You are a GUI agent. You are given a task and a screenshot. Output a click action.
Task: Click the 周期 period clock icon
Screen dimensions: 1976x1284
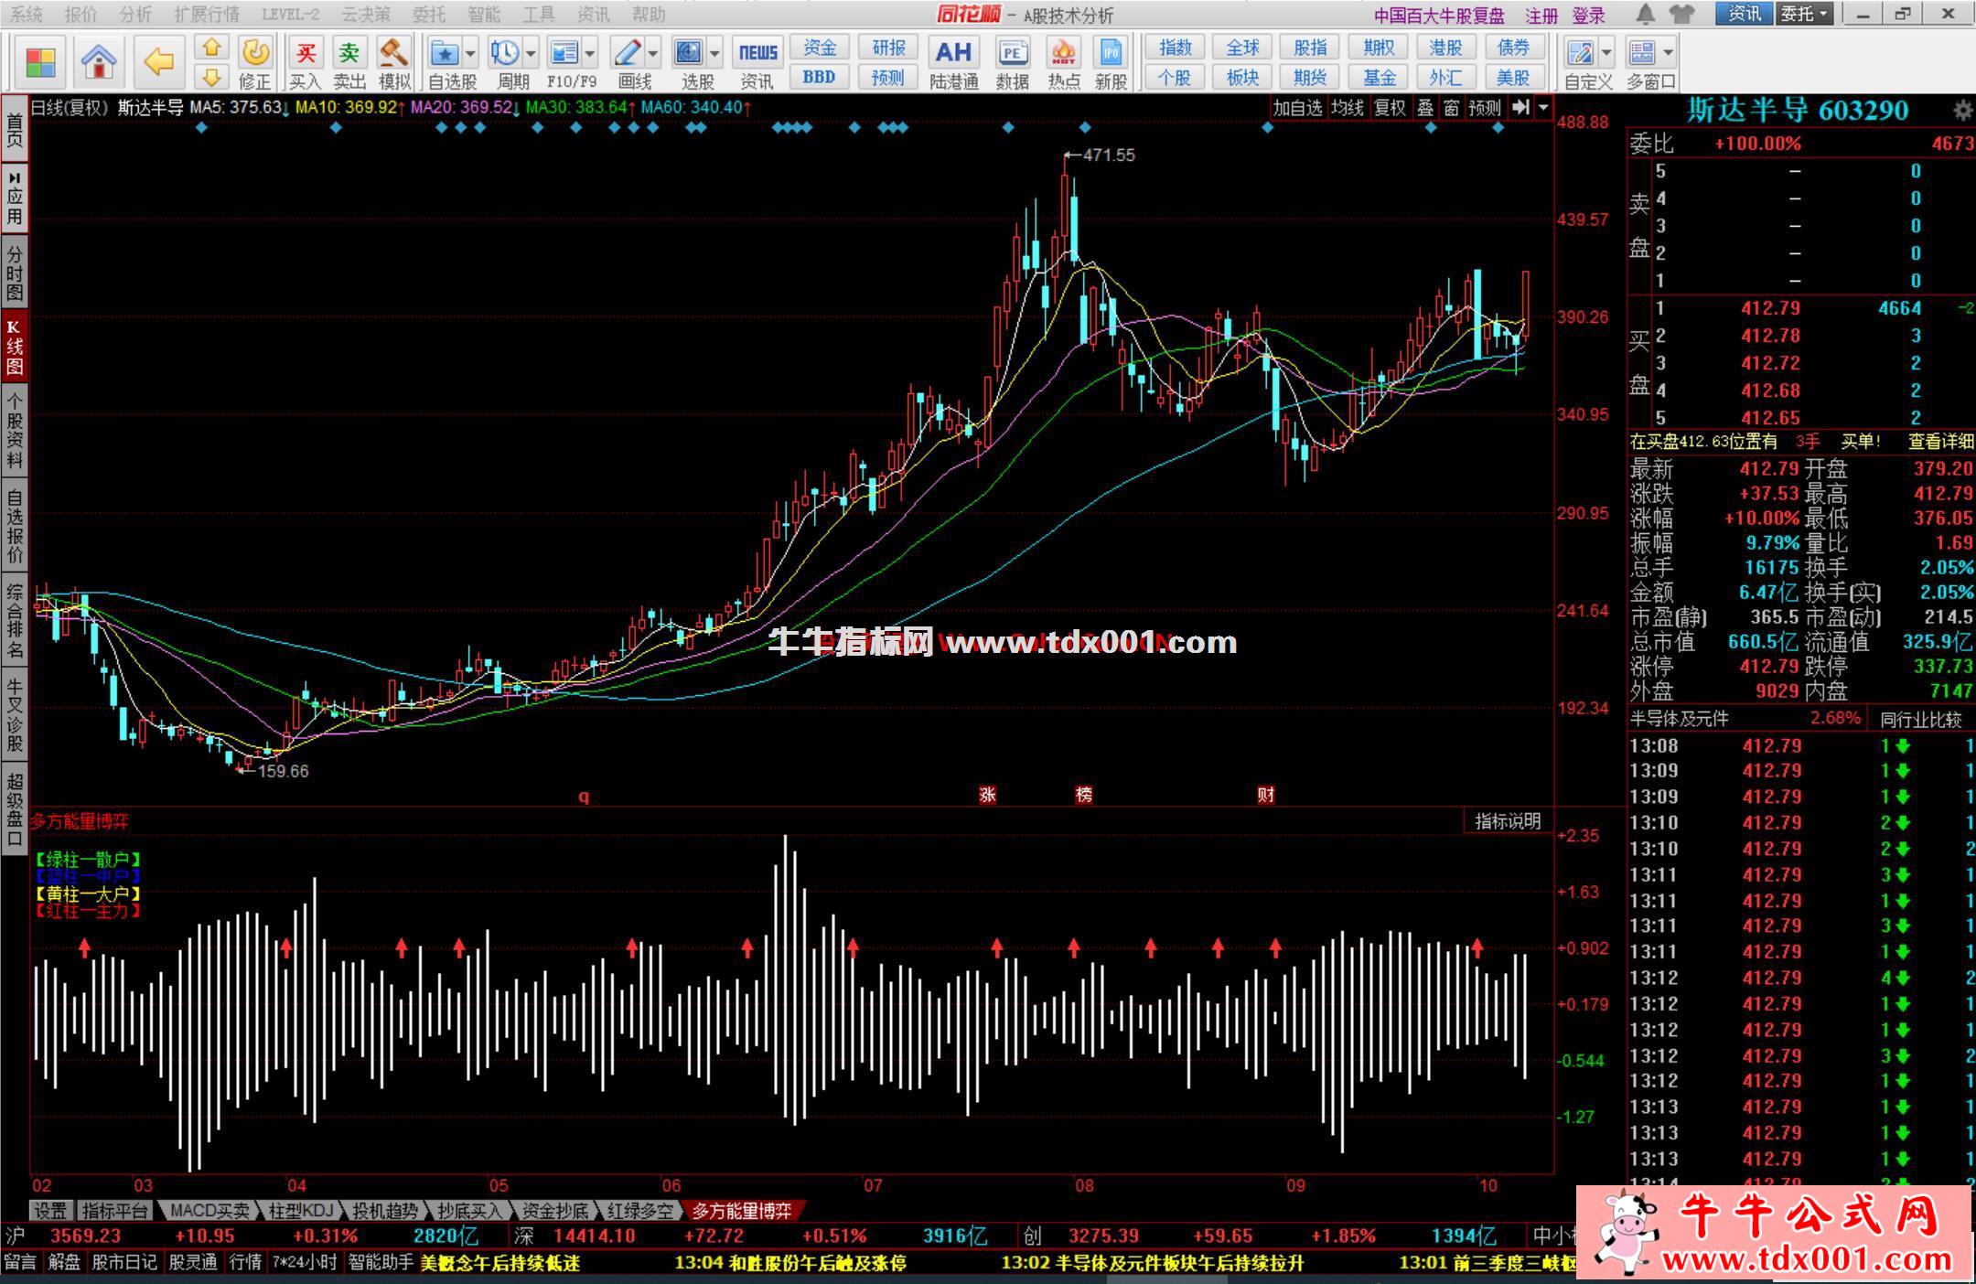504,53
